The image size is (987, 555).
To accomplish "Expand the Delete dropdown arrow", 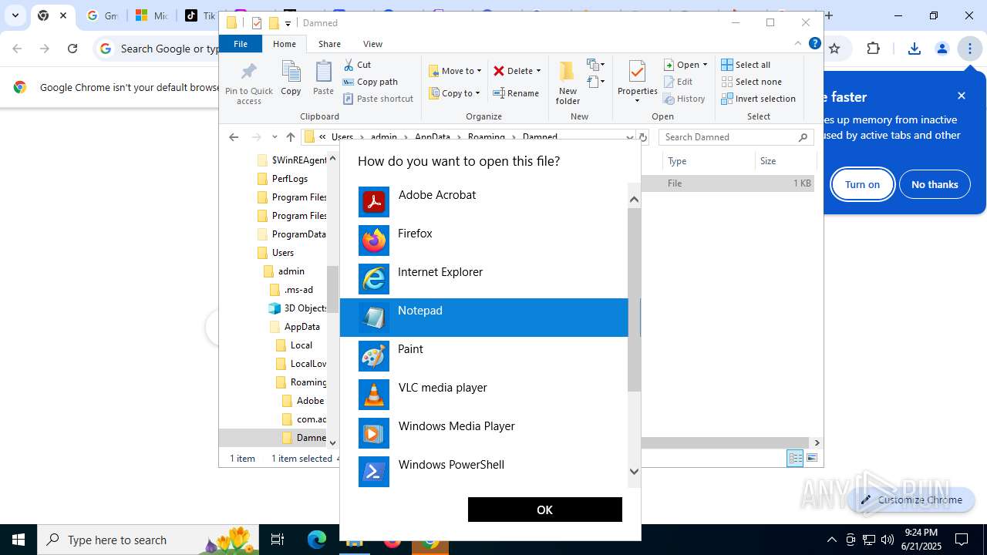I will 538,71.
